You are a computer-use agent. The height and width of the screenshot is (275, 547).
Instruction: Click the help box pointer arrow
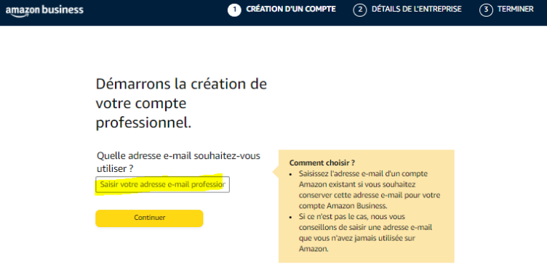[275, 172]
